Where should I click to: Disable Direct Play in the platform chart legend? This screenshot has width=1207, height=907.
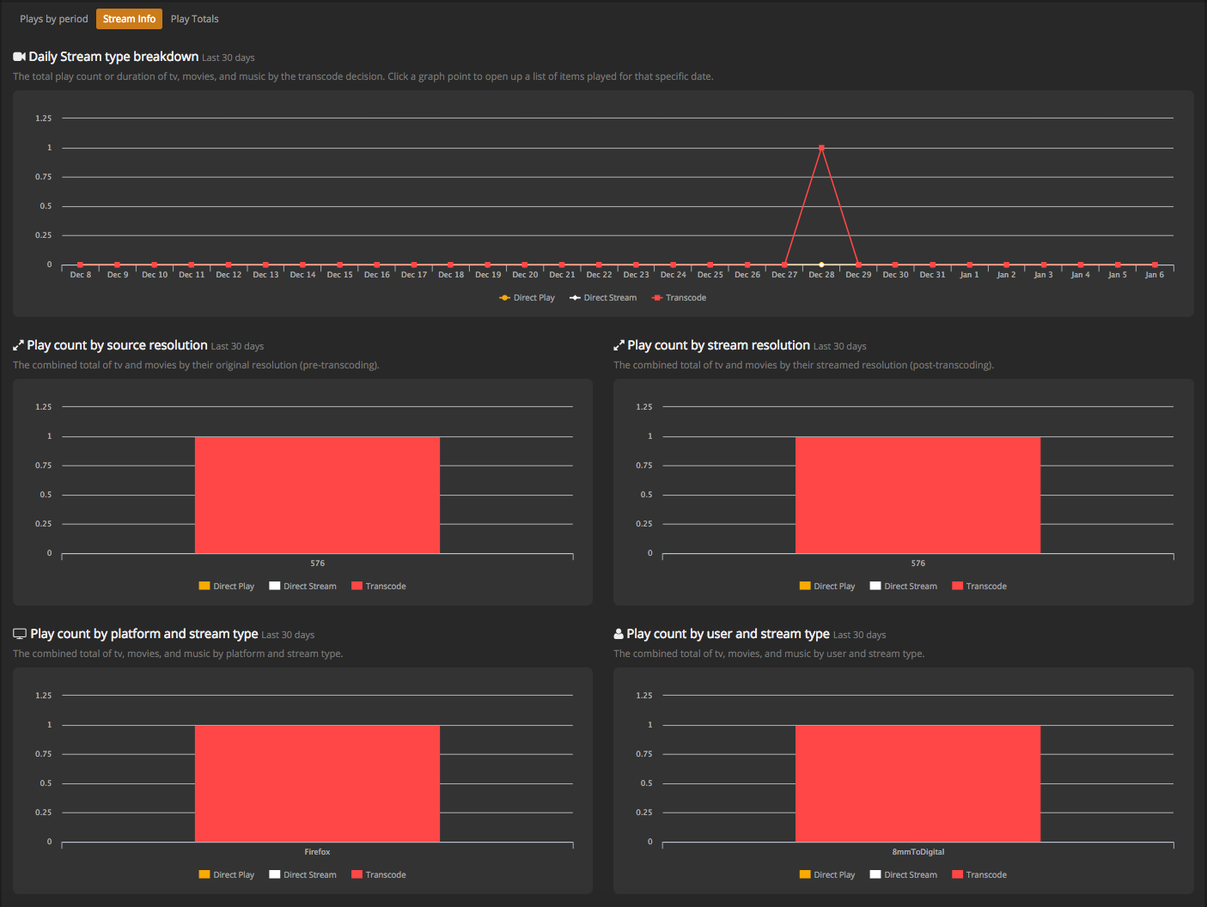(227, 875)
